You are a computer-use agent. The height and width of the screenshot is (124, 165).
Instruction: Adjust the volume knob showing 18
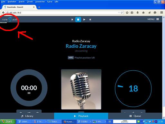[133, 88]
